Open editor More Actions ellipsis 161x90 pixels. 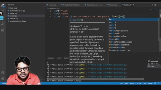coord(158,5)
